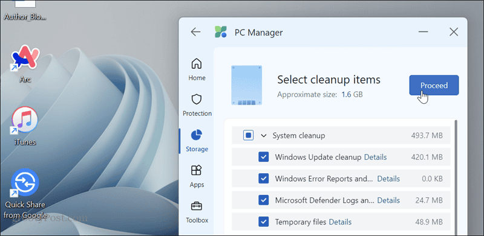Select the Author_Bio desktop file
Viewport: 484px width, 236px height.
tap(25, 11)
